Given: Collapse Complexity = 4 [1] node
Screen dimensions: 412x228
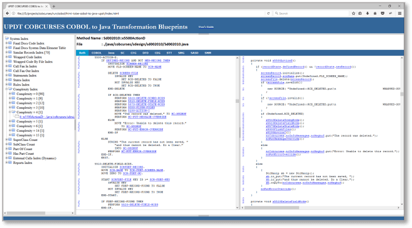Looking at the screenshot, I should tap(10, 112).
